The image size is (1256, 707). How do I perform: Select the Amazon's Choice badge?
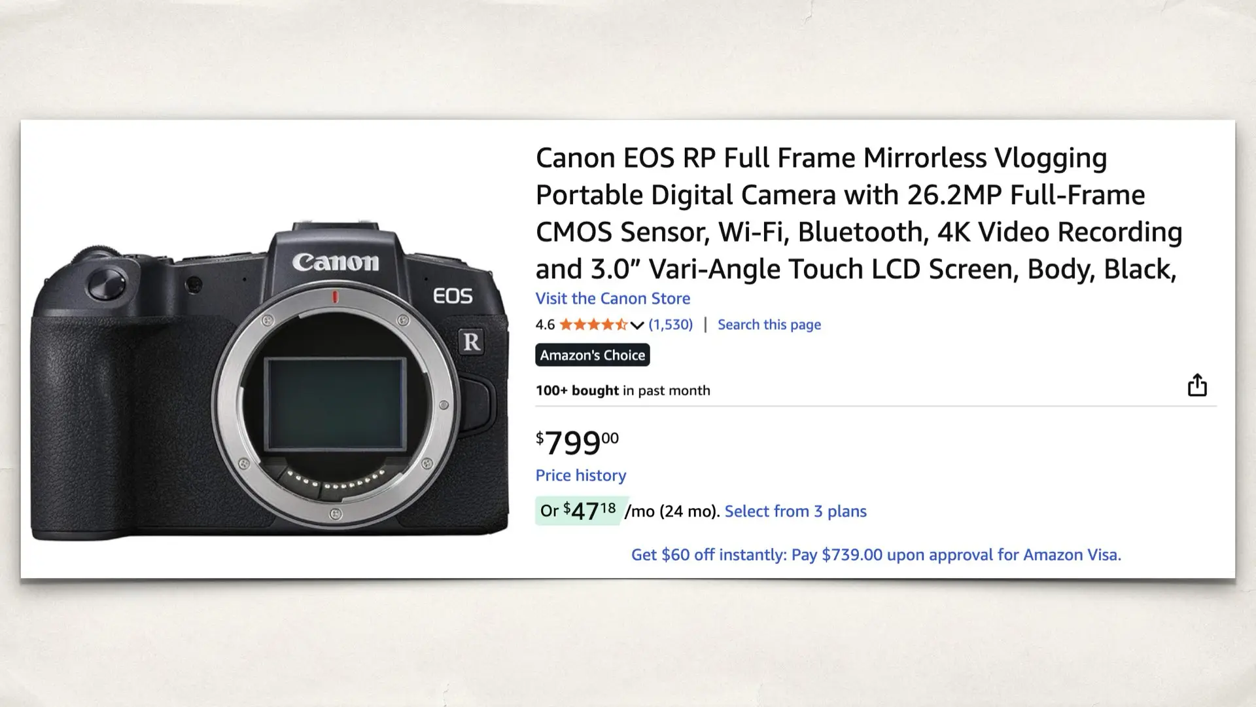[592, 355]
